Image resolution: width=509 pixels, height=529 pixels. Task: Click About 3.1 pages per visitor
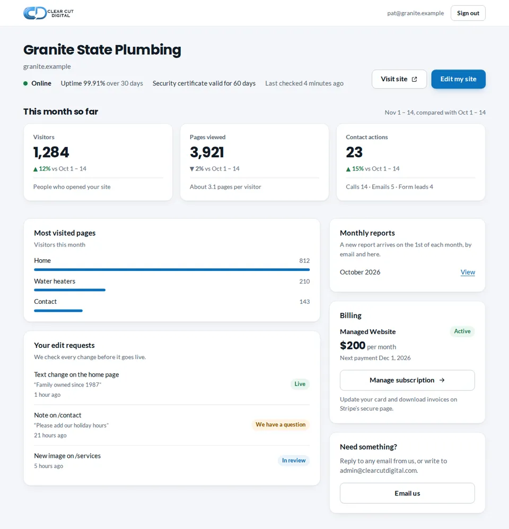point(225,187)
